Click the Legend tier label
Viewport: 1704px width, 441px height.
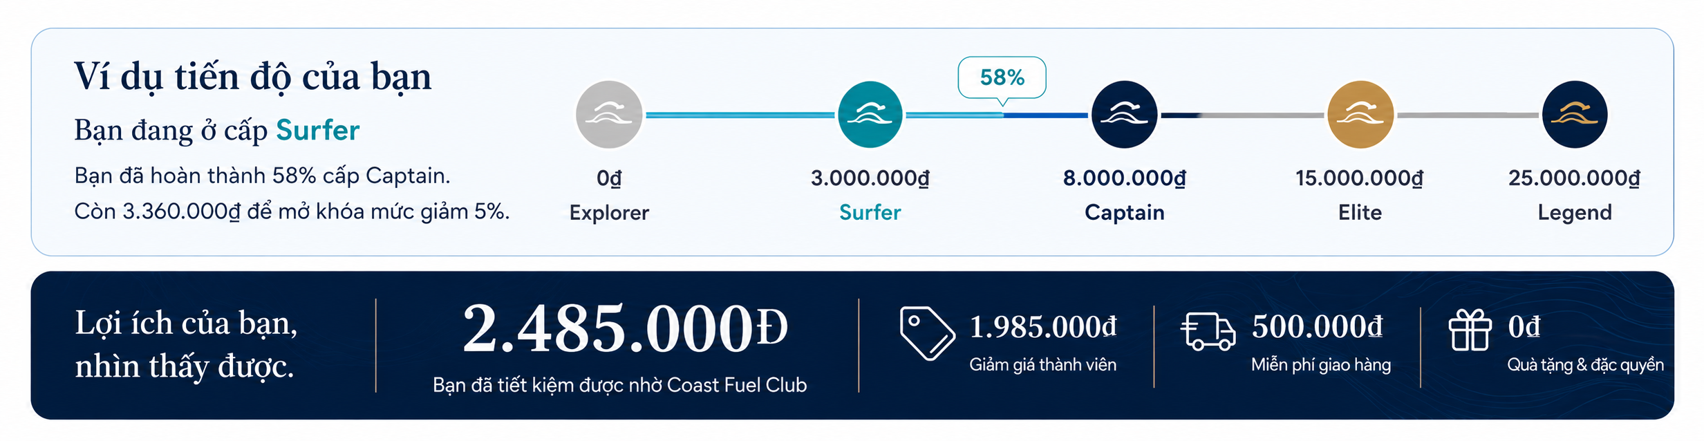point(1575,212)
